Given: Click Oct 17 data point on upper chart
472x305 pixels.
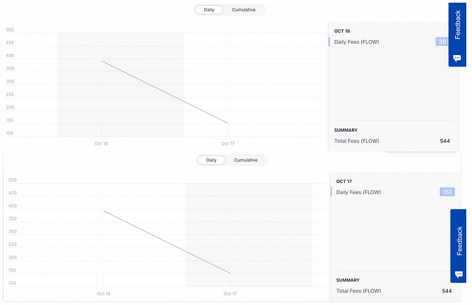Looking at the screenshot, I should point(228,123).
